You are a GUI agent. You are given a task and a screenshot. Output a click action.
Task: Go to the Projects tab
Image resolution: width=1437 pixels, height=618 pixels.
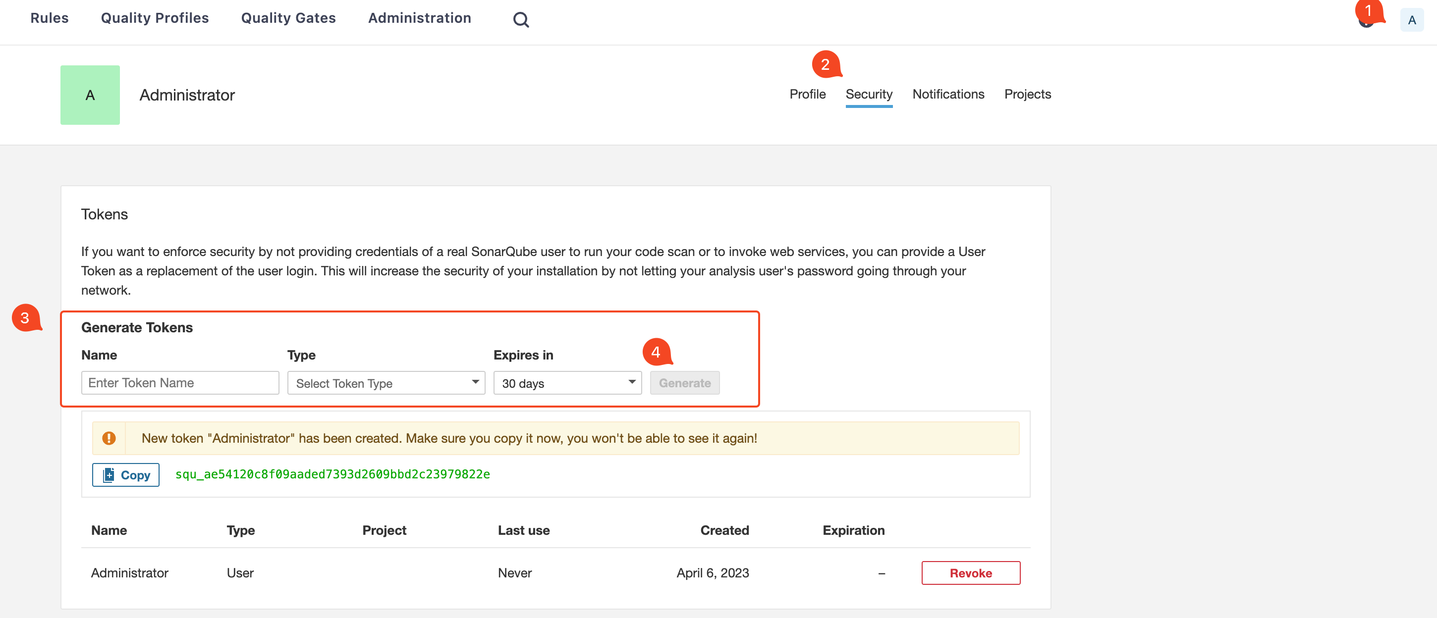coord(1027,94)
